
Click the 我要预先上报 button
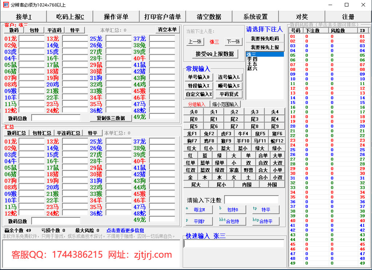[x=265, y=47]
